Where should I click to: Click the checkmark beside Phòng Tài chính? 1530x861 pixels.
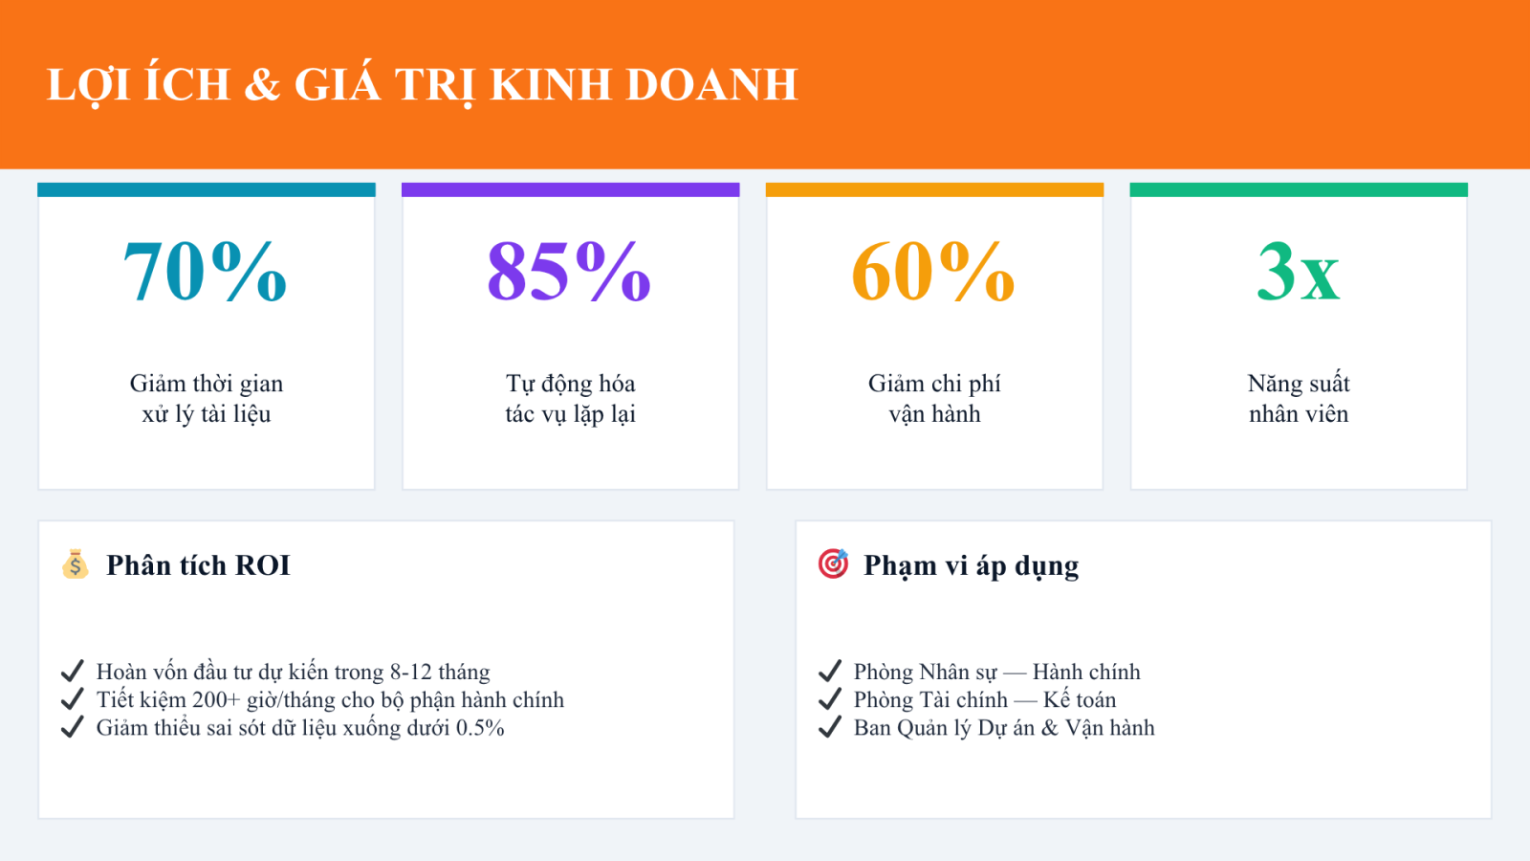830,699
